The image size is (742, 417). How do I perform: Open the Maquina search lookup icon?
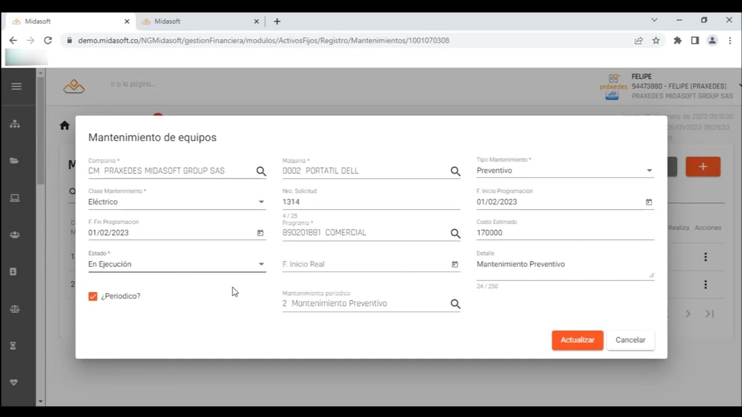pos(455,171)
